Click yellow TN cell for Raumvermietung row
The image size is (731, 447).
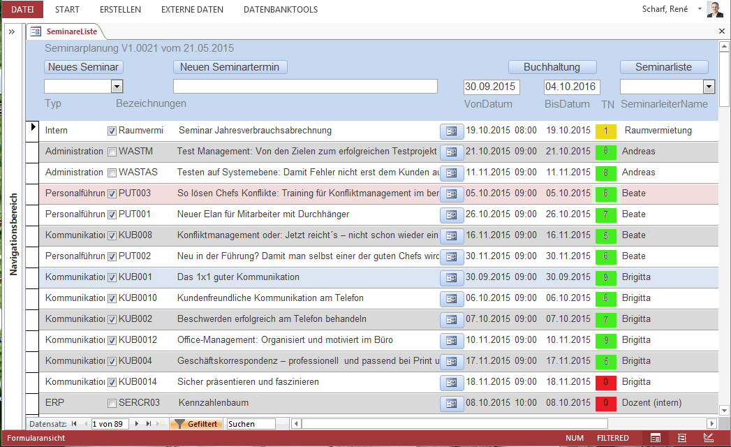click(605, 131)
